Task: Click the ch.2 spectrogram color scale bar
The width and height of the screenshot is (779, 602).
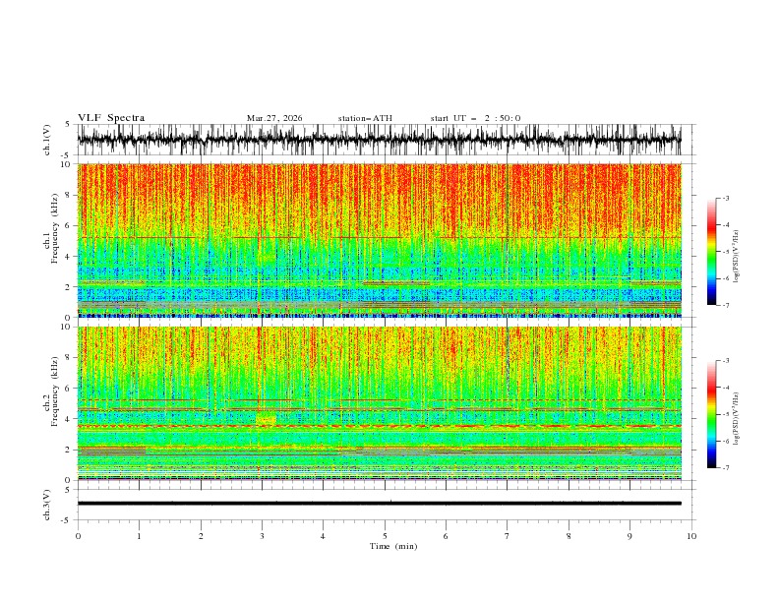Action: click(711, 414)
